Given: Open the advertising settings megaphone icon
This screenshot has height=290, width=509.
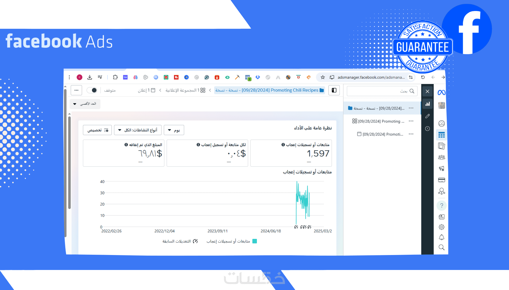Looking at the screenshot, I should click(441, 169).
